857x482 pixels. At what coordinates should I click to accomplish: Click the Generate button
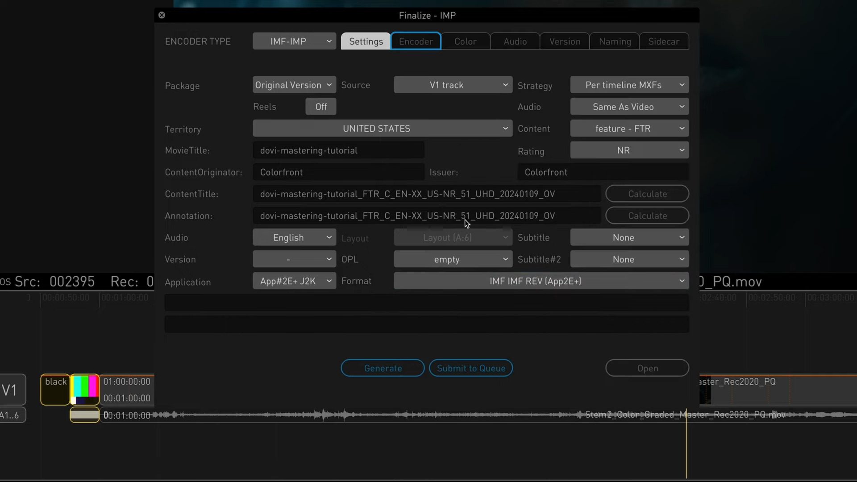tap(383, 368)
